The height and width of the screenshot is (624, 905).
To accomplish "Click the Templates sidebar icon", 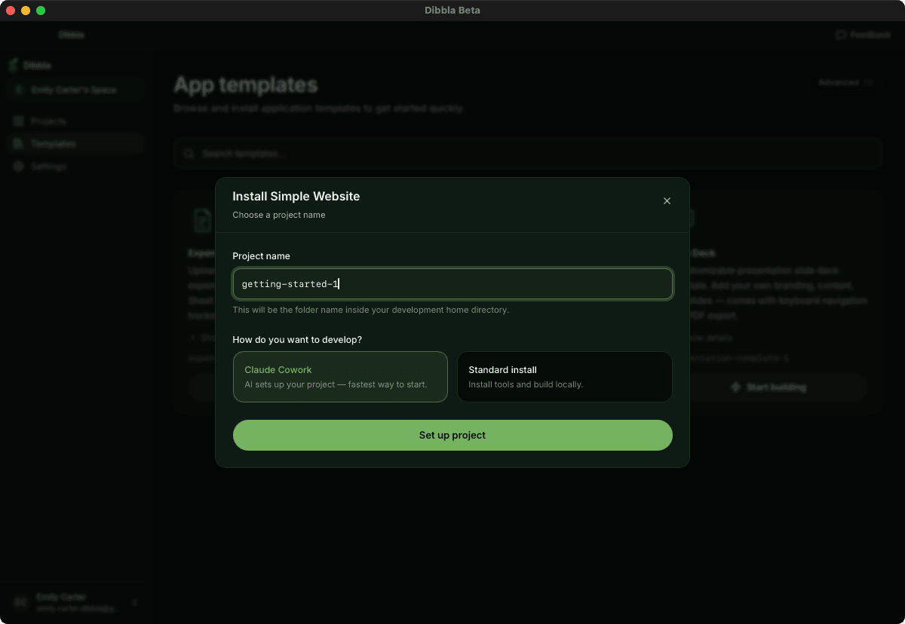I will 19,144.
